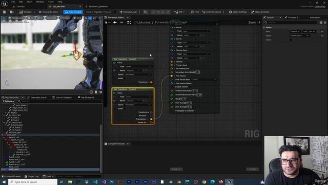Open Class Defaults

pos(260,12)
